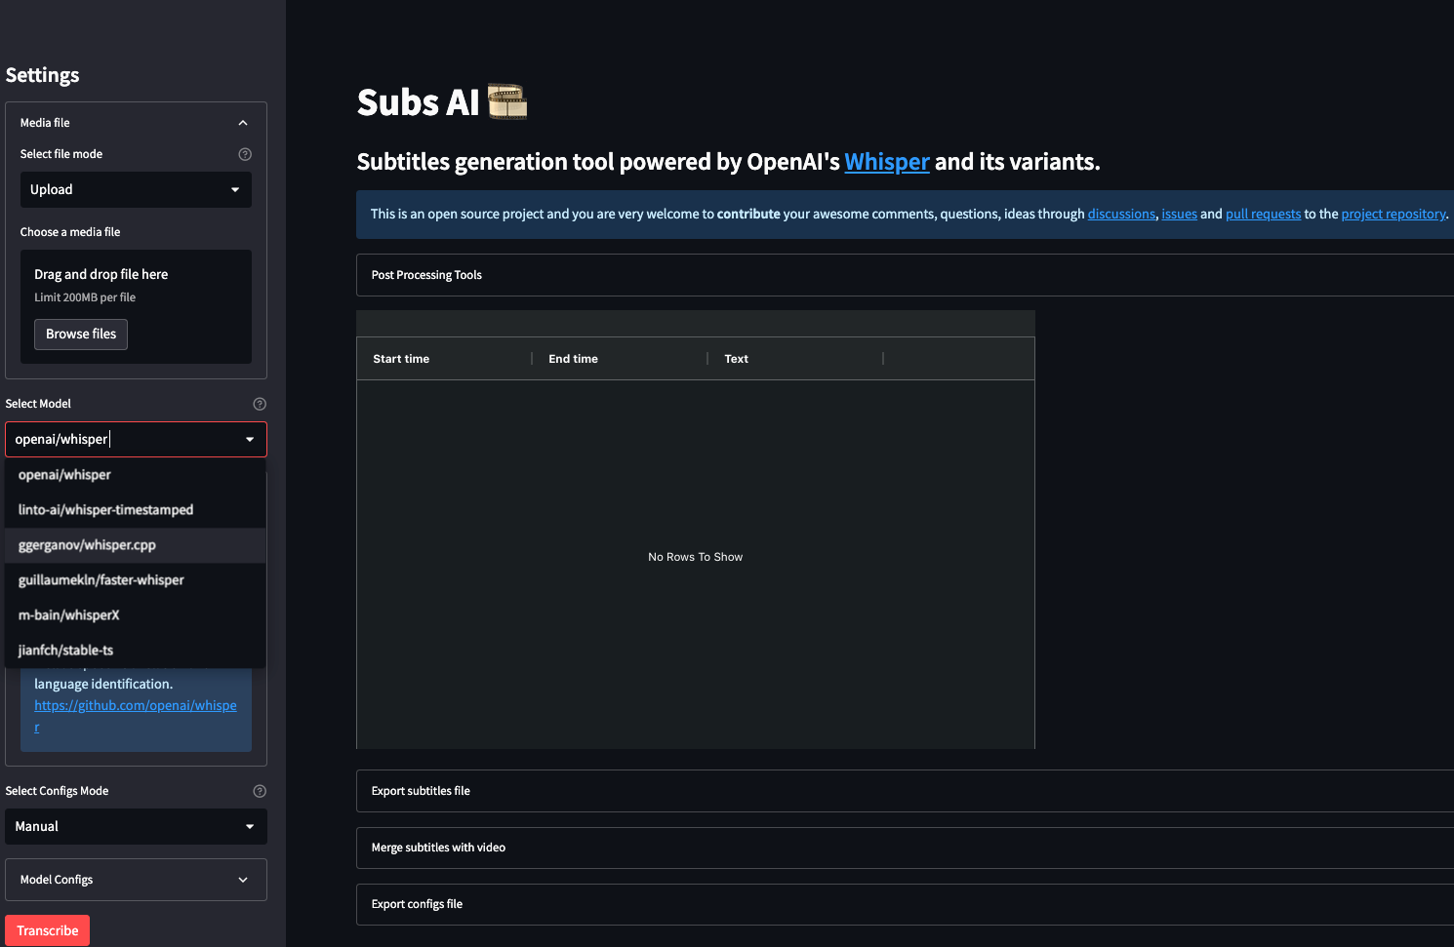
Task: Click the 'Limit 200MB per file' text
Action: 85,297
